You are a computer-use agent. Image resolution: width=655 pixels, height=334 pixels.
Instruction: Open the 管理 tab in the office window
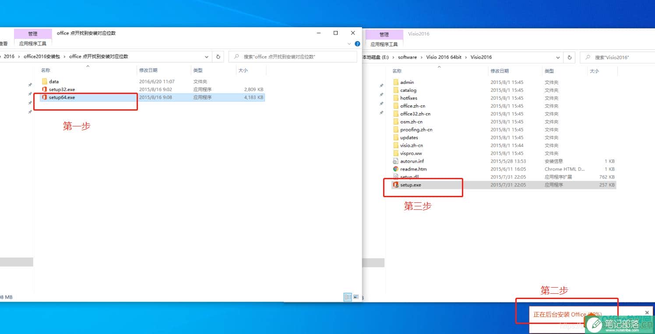pyautogui.click(x=33, y=34)
